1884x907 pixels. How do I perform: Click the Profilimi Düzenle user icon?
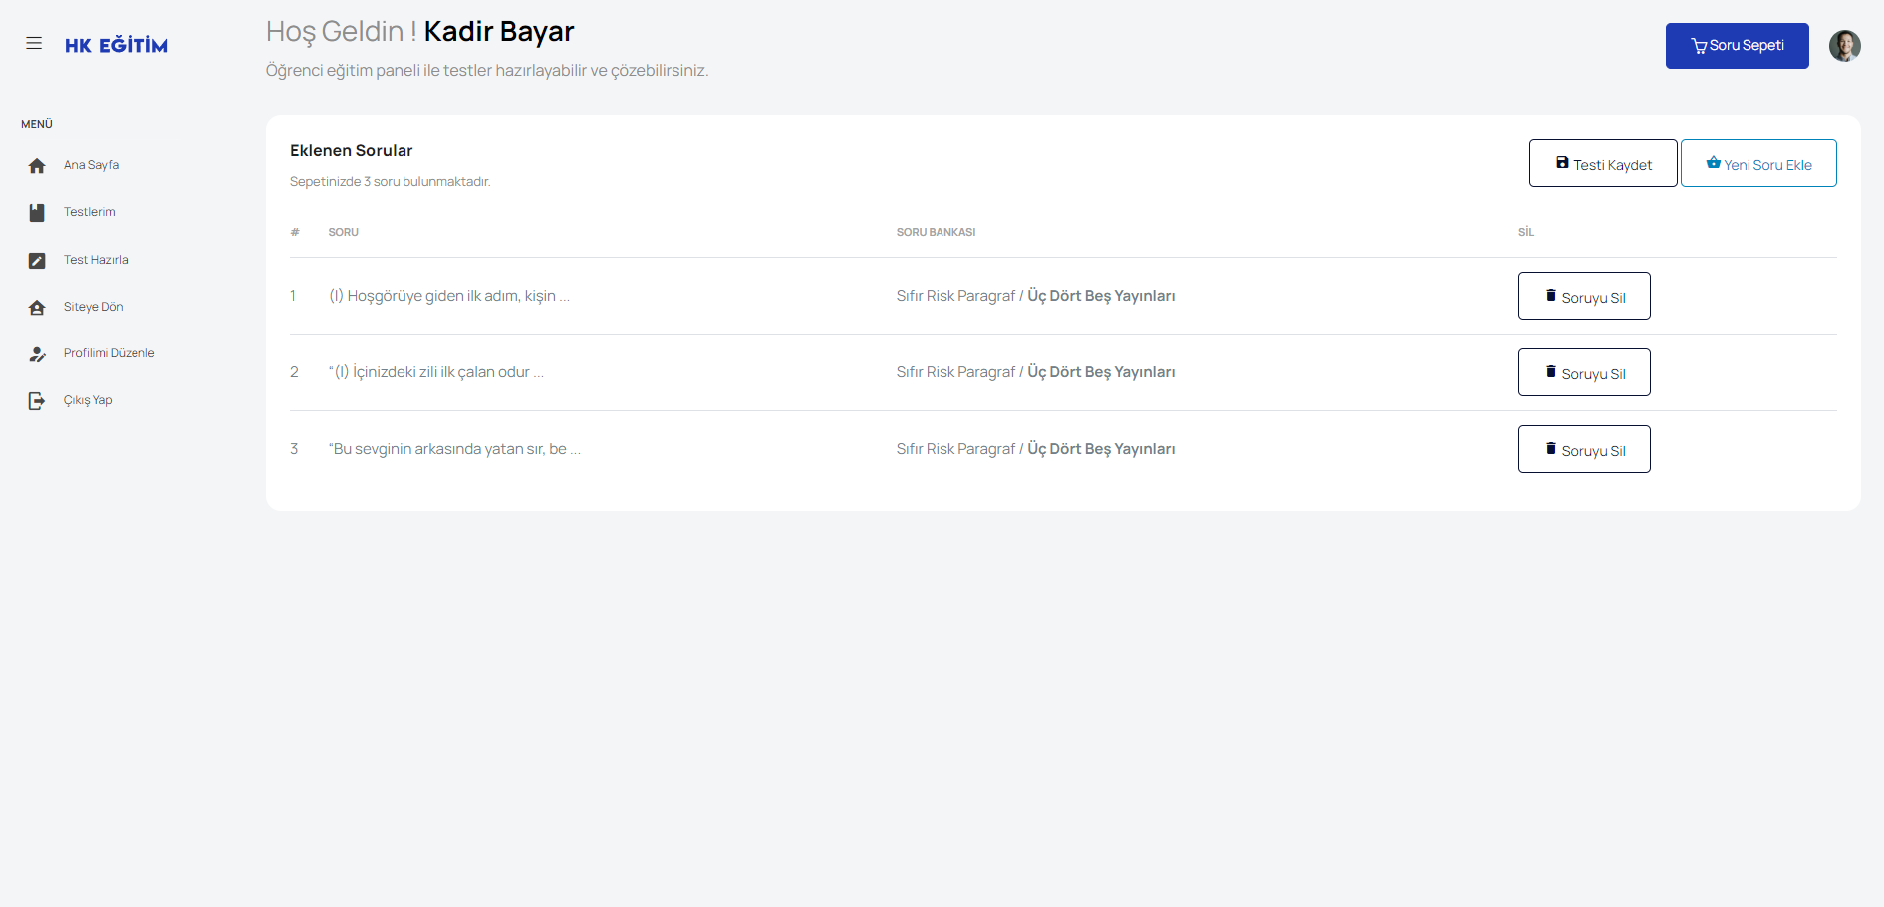(37, 354)
